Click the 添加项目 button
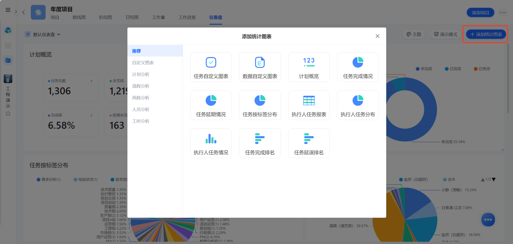The height and width of the screenshot is (244, 513). click(x=480, y=12)
